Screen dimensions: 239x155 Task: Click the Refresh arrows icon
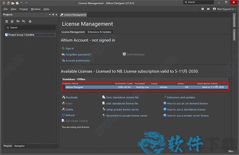coord(63,115)
